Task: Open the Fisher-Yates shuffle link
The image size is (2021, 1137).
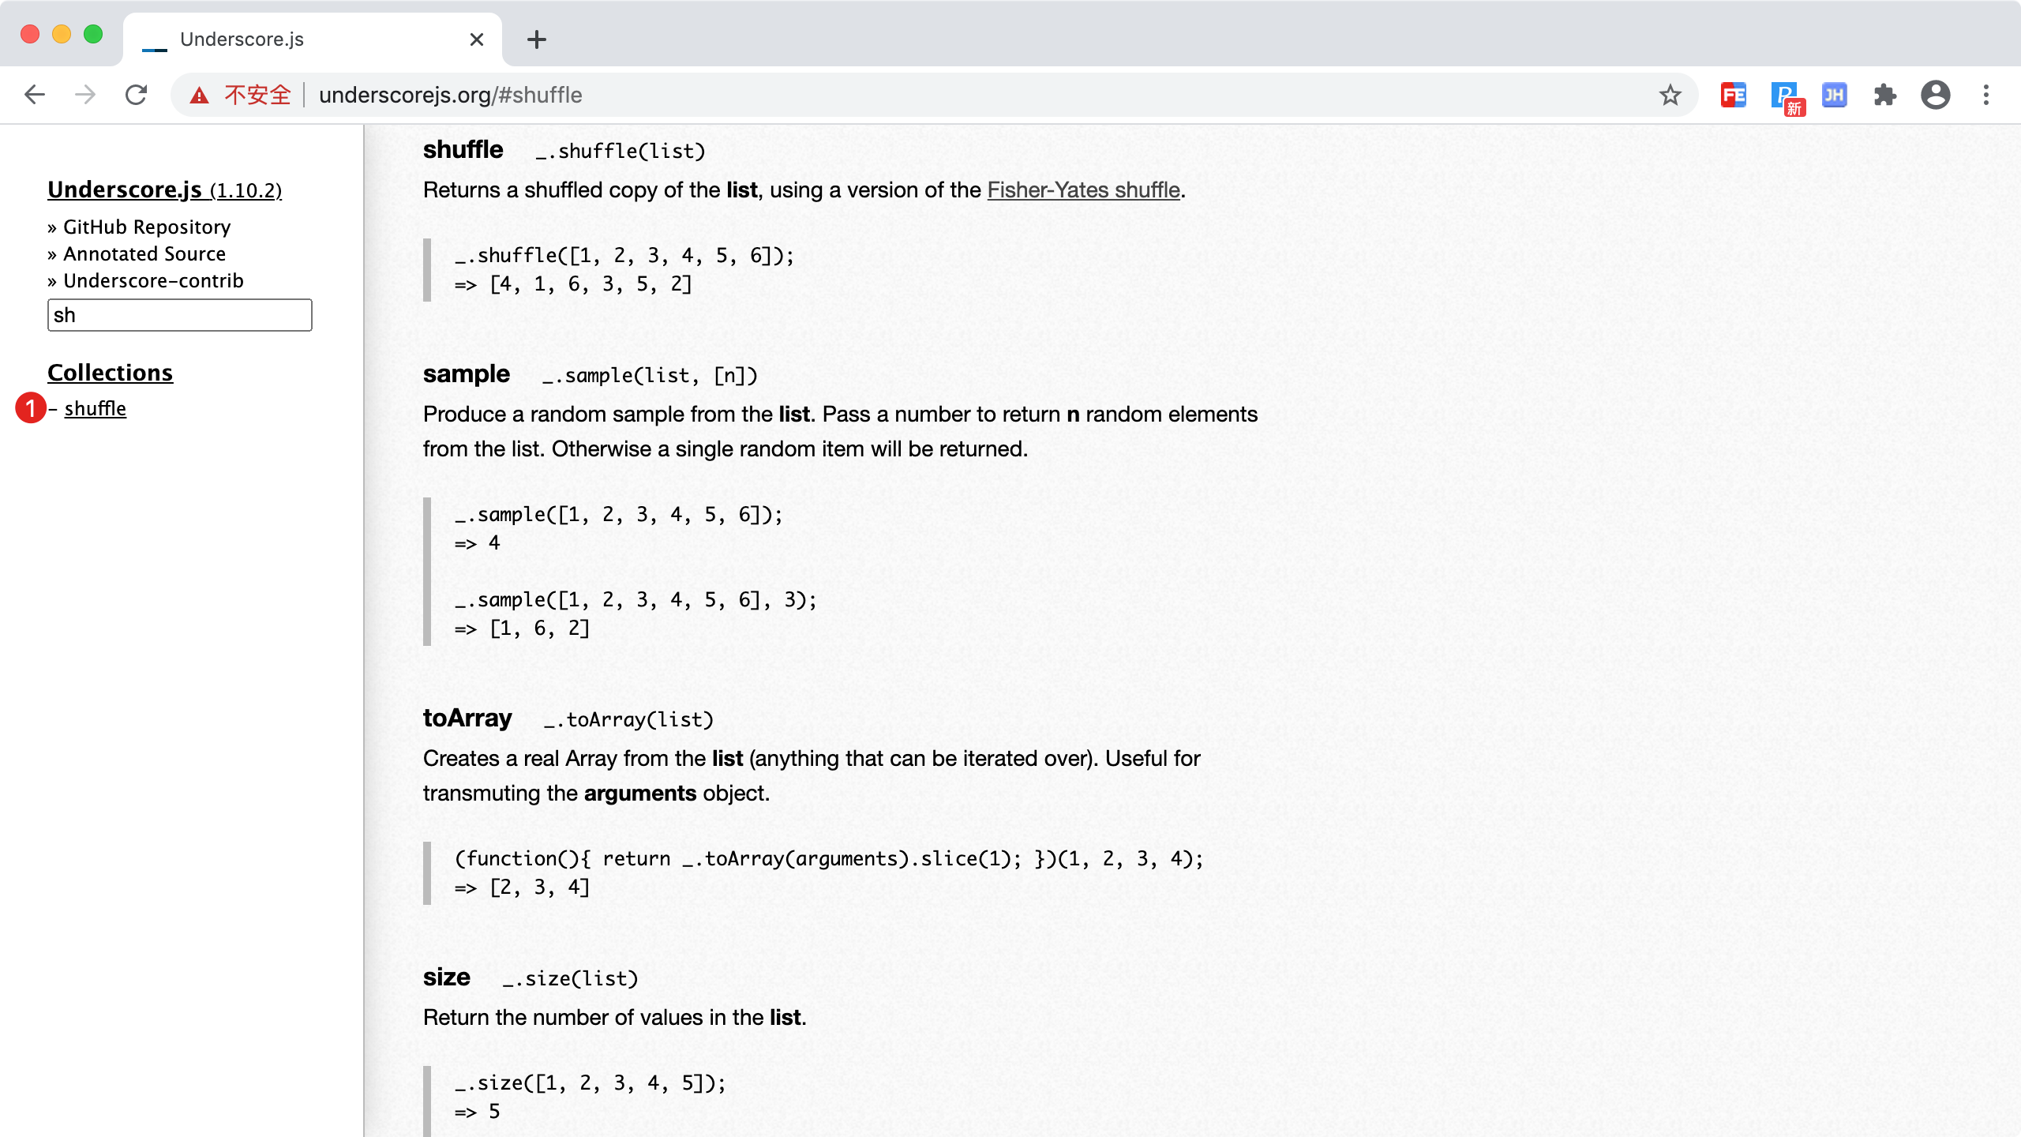Action: coord(1083,190)
